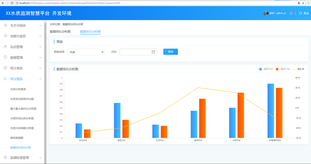311x164 pixels.
Task: Click the XX水质监测智慧平台 header title
Action: 28,13
